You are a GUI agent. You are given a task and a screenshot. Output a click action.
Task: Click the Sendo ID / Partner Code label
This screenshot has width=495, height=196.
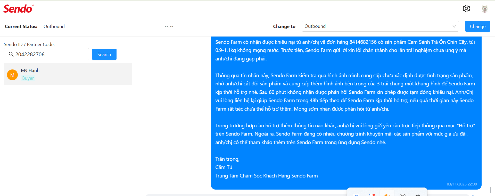pyautogui.click(x=29, y=44)
